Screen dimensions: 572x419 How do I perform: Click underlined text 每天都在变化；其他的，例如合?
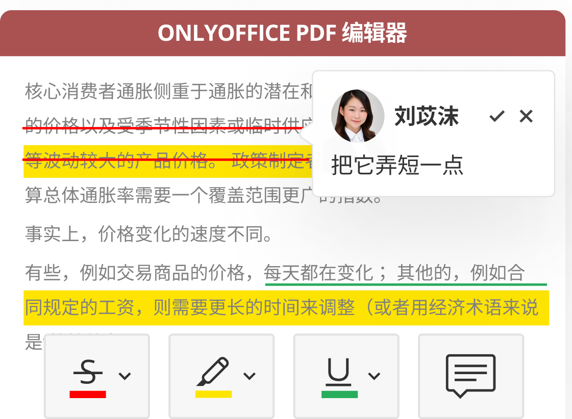pyautogui.click(x=394, y=273)
